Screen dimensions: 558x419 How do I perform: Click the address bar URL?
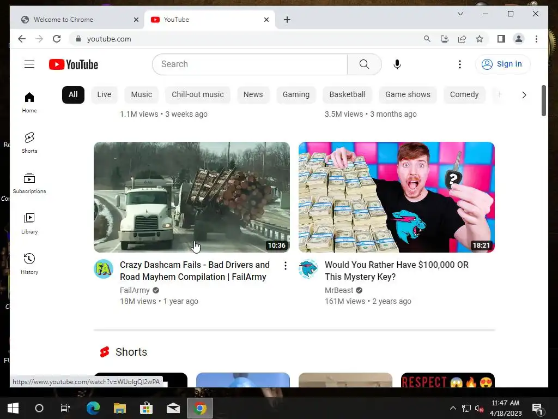pyautogui.click(x=109, y=39)
